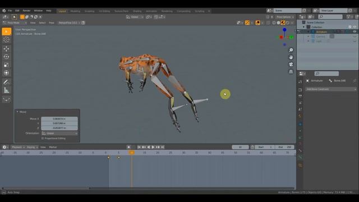Click the viewport zoom magnifier icon
Image resolution: width=359 pixels, height=202 pixels.
coord(291,50)
